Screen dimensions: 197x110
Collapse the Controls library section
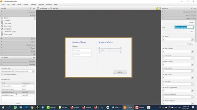(18, 15)
